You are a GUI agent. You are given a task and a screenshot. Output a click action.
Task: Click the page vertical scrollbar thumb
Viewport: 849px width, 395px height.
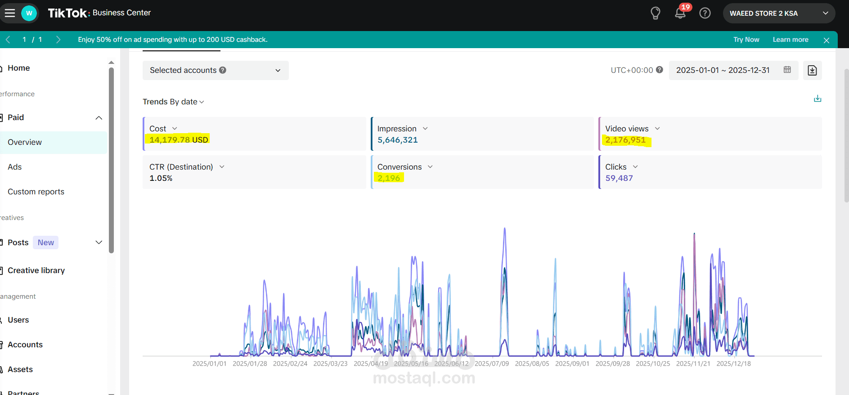pyautogui.click(x=846, y=135)
